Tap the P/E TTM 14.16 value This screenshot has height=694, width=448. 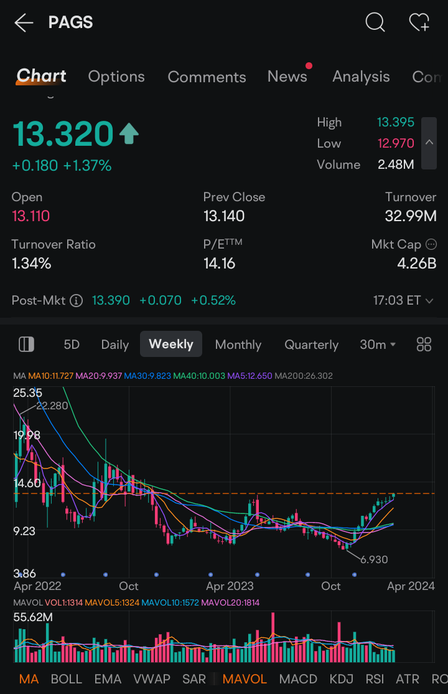220,264
